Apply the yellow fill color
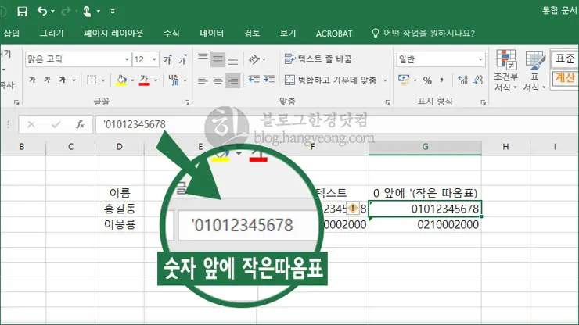This screenshot has height=325, width=579. point(121,80)
